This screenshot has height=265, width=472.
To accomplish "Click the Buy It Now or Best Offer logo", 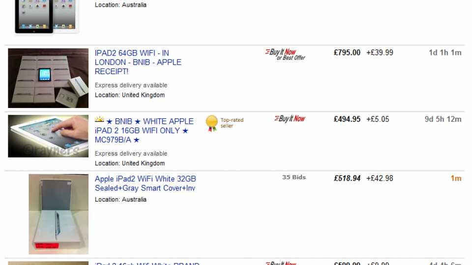I will (285, 54).
